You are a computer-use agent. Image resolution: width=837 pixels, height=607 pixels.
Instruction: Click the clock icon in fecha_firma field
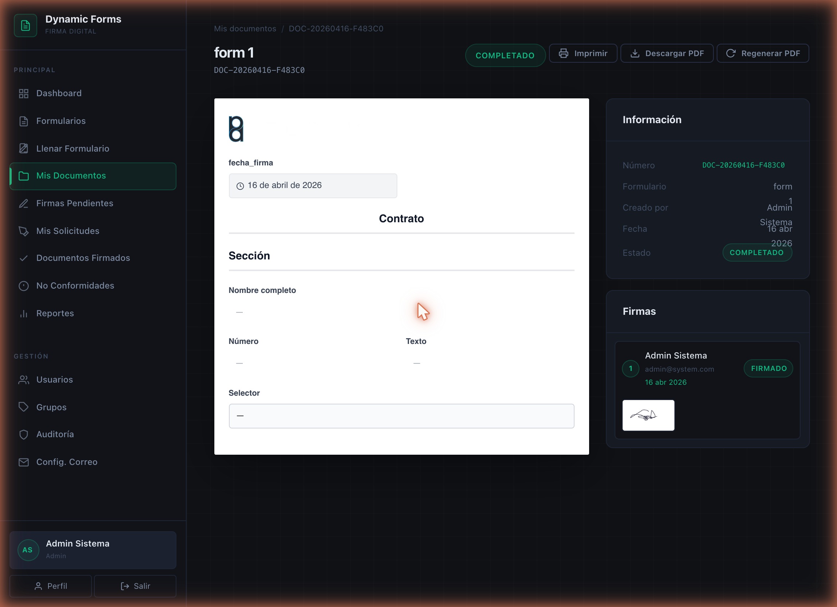click(240, 186)
